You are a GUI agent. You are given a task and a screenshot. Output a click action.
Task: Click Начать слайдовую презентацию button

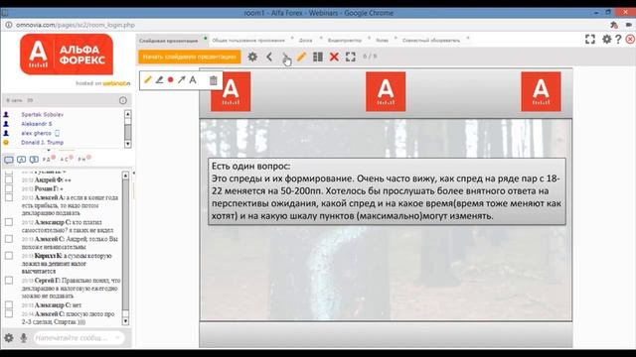click(x=190, y=57)
